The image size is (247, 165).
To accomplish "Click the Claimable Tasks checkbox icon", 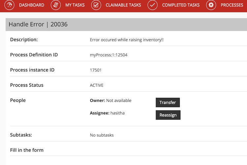I will click(x=96, y=5).
